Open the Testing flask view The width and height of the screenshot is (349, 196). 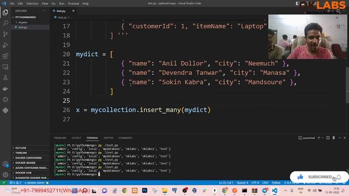[5, 77]
